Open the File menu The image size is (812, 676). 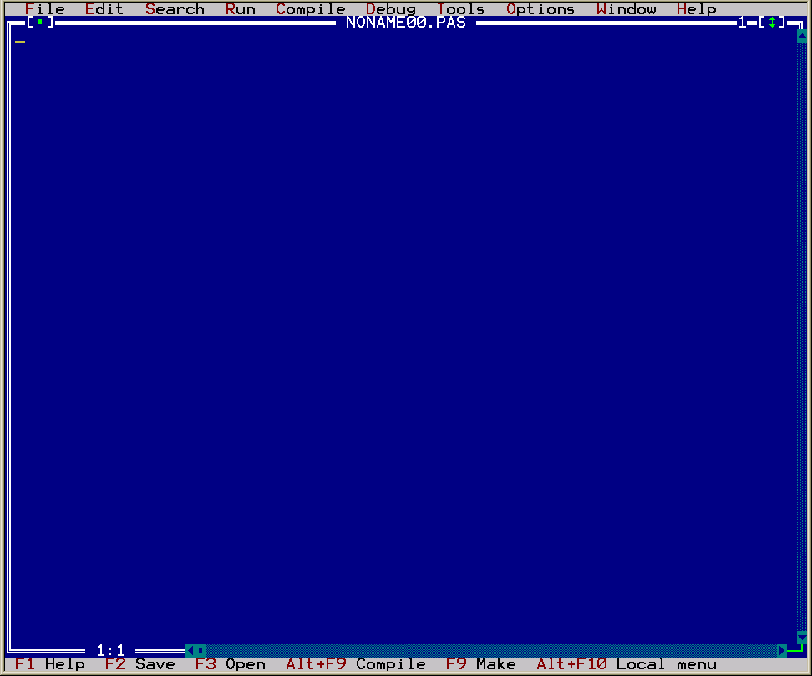pyautogui.click(x=45, y=9)
